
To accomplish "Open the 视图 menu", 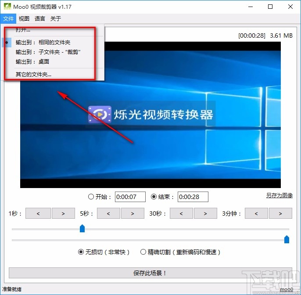I will coord(24,18).
